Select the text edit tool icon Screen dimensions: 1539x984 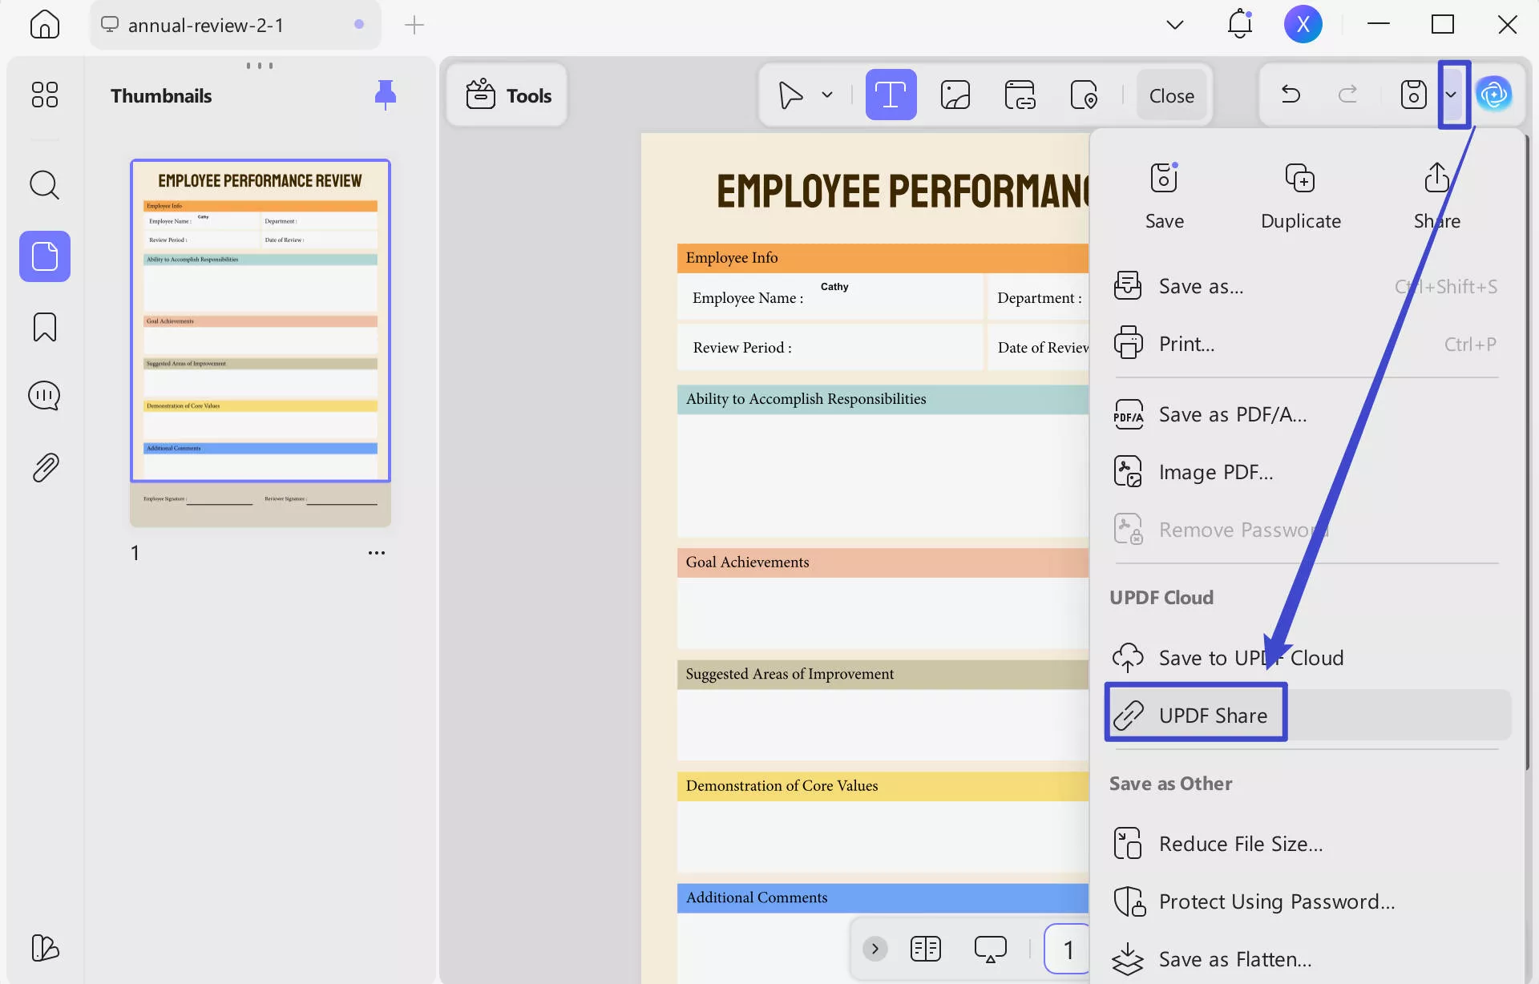tap(891, 95)
